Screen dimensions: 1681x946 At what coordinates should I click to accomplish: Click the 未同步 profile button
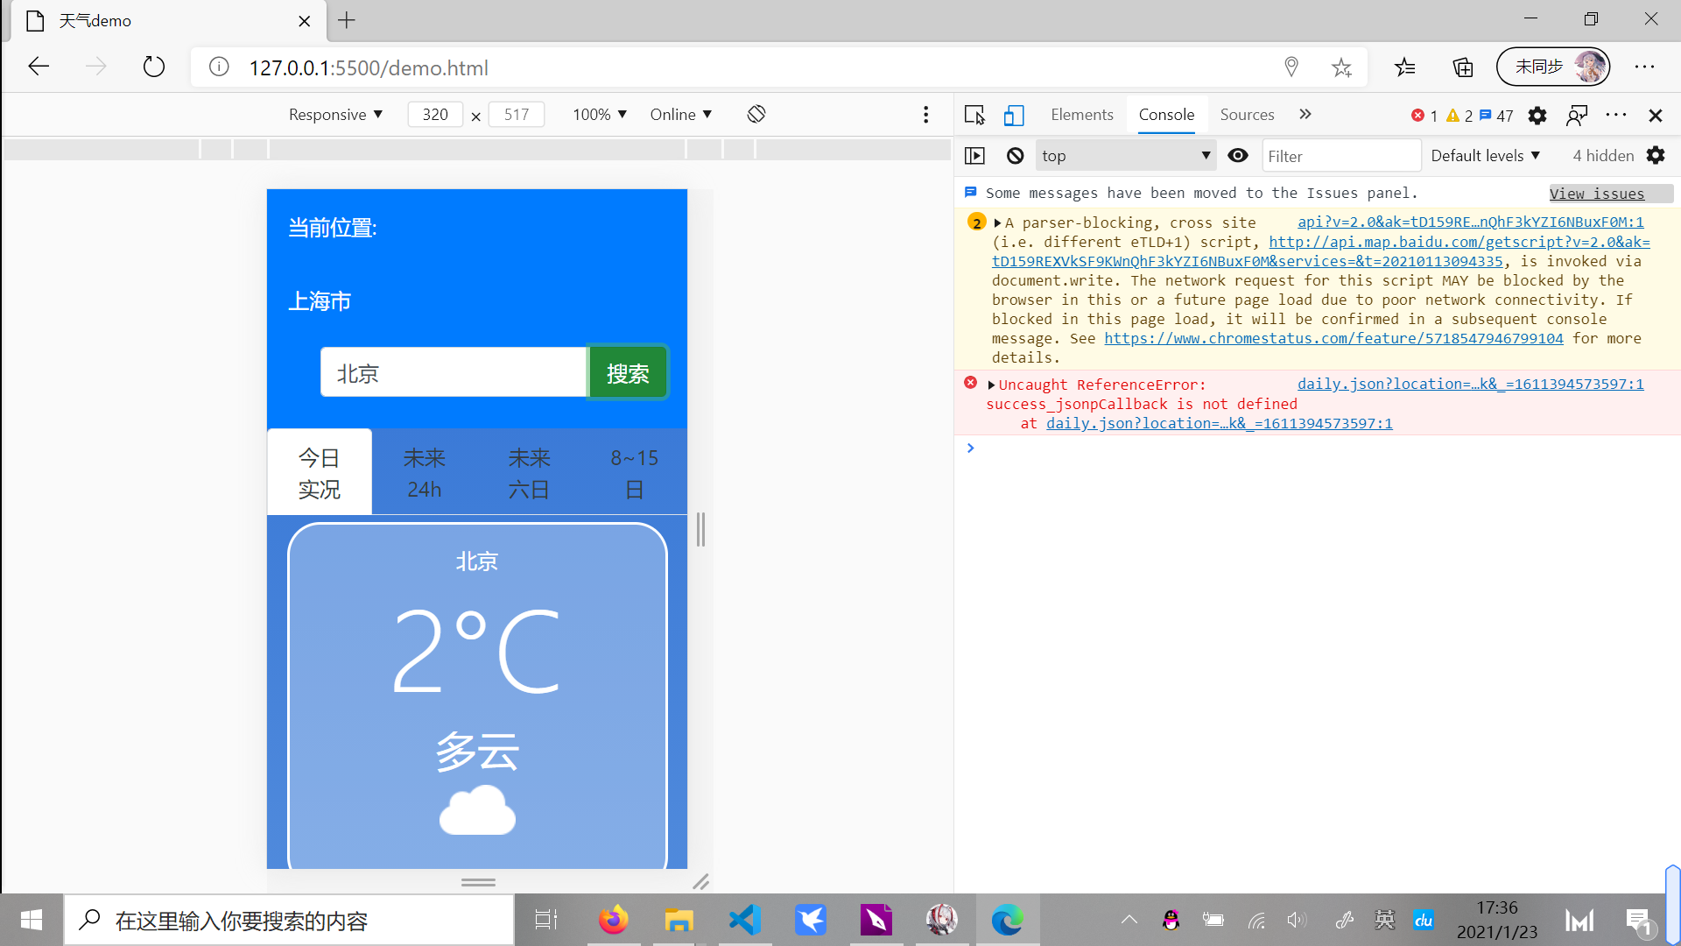[x=1553, y=67]
